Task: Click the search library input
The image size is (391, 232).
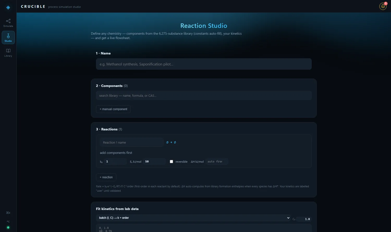Action: tap(204, 96)
